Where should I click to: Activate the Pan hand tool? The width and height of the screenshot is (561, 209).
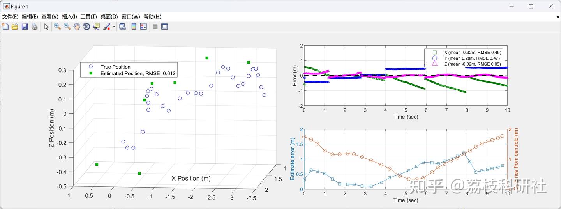pos(77,27)
